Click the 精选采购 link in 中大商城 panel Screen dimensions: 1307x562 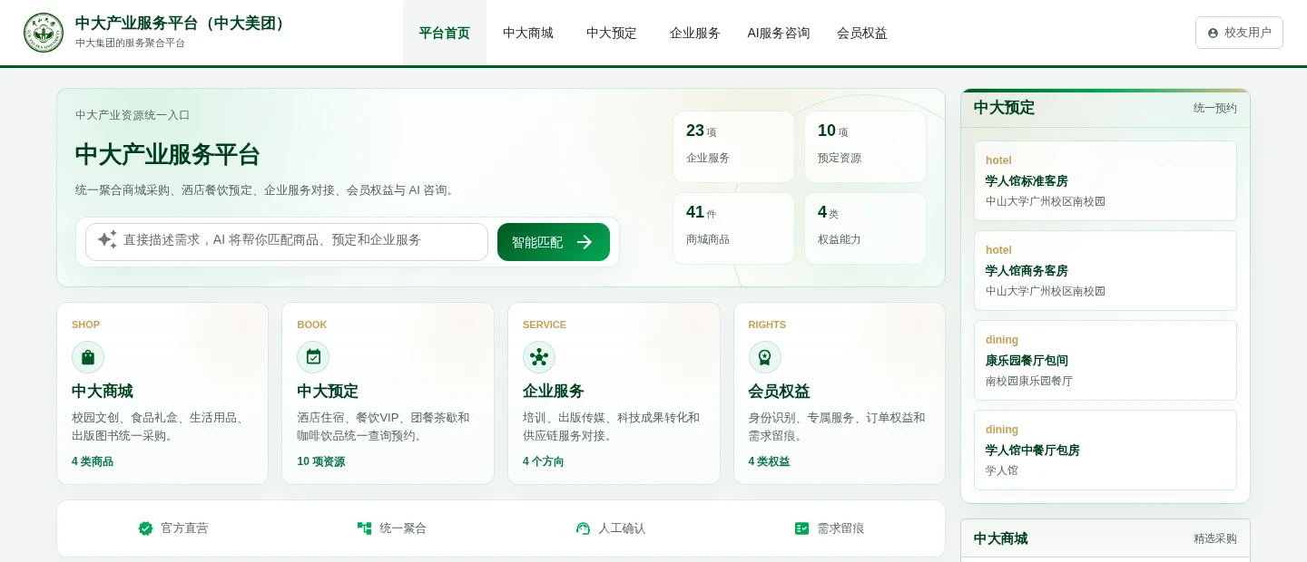[x=1215, y=538]
